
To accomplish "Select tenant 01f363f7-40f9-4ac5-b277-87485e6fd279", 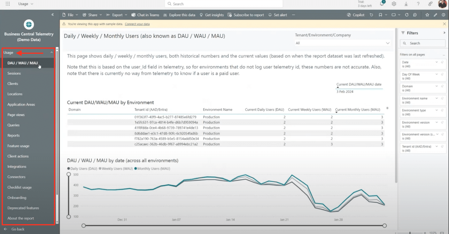I will pyautogui.click(x=165, y=117).
